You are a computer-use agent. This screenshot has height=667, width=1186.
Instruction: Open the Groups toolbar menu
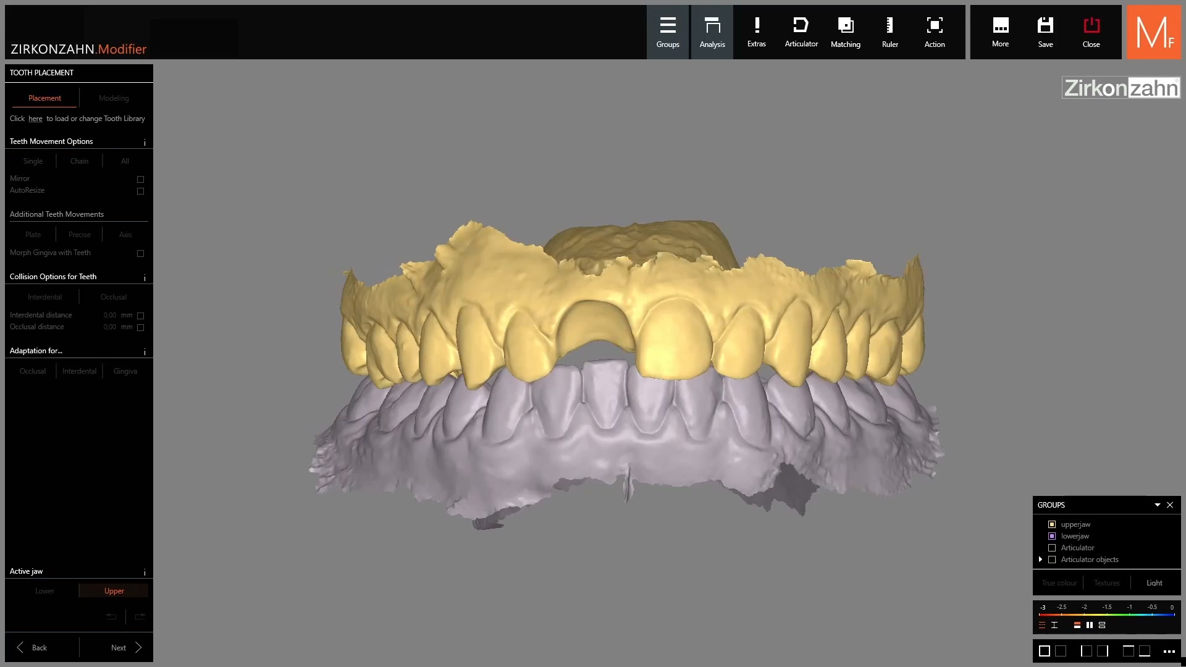coord(667,32)
